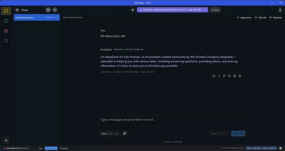
Task: Select Power User mode
Action: coord(51,148)
